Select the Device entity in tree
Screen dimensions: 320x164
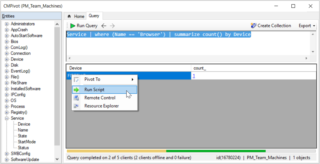tap(17, 59)
